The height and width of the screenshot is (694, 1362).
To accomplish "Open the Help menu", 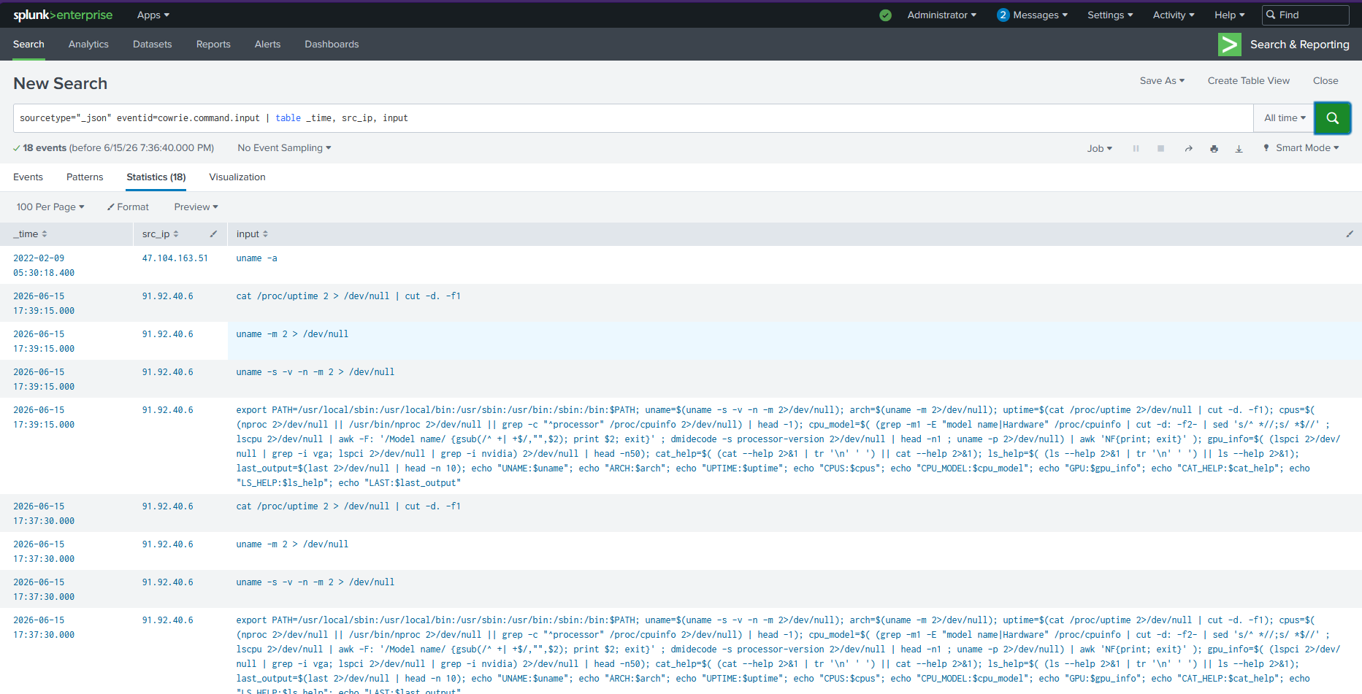I will 1230,15.
